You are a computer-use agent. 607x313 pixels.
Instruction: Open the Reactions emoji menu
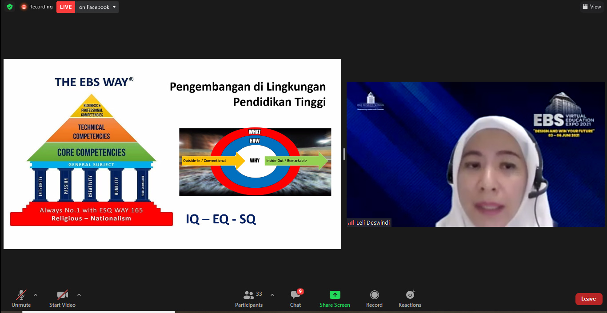pyautogui.click(x=410, y=295)
